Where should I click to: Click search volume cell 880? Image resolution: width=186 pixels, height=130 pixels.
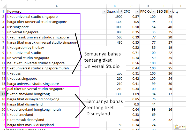[x=115, y=32]
